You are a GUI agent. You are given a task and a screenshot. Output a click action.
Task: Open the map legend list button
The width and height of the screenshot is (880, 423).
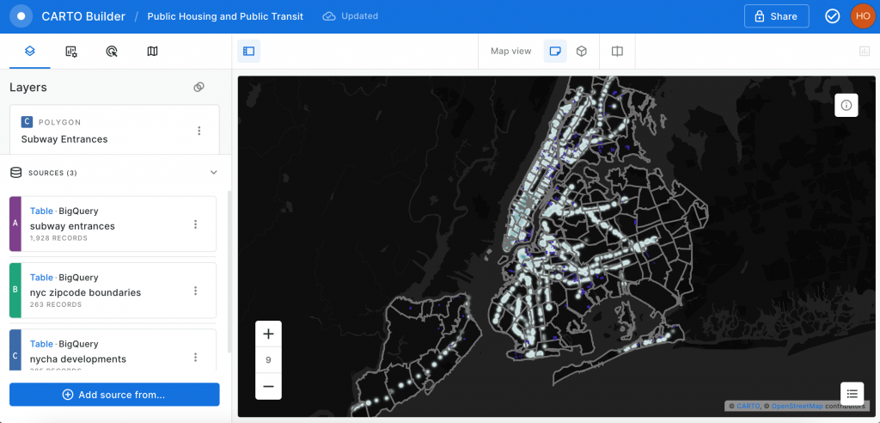pyautogui.click(x=852, y=393)
